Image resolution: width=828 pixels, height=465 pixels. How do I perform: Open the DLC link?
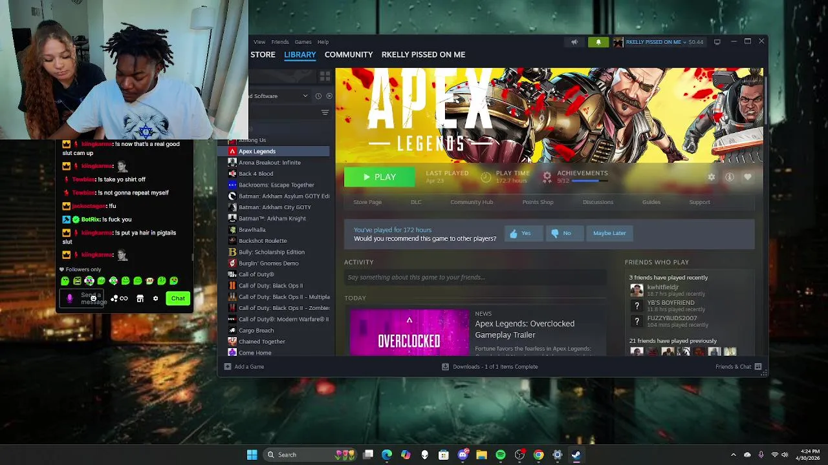416,202
